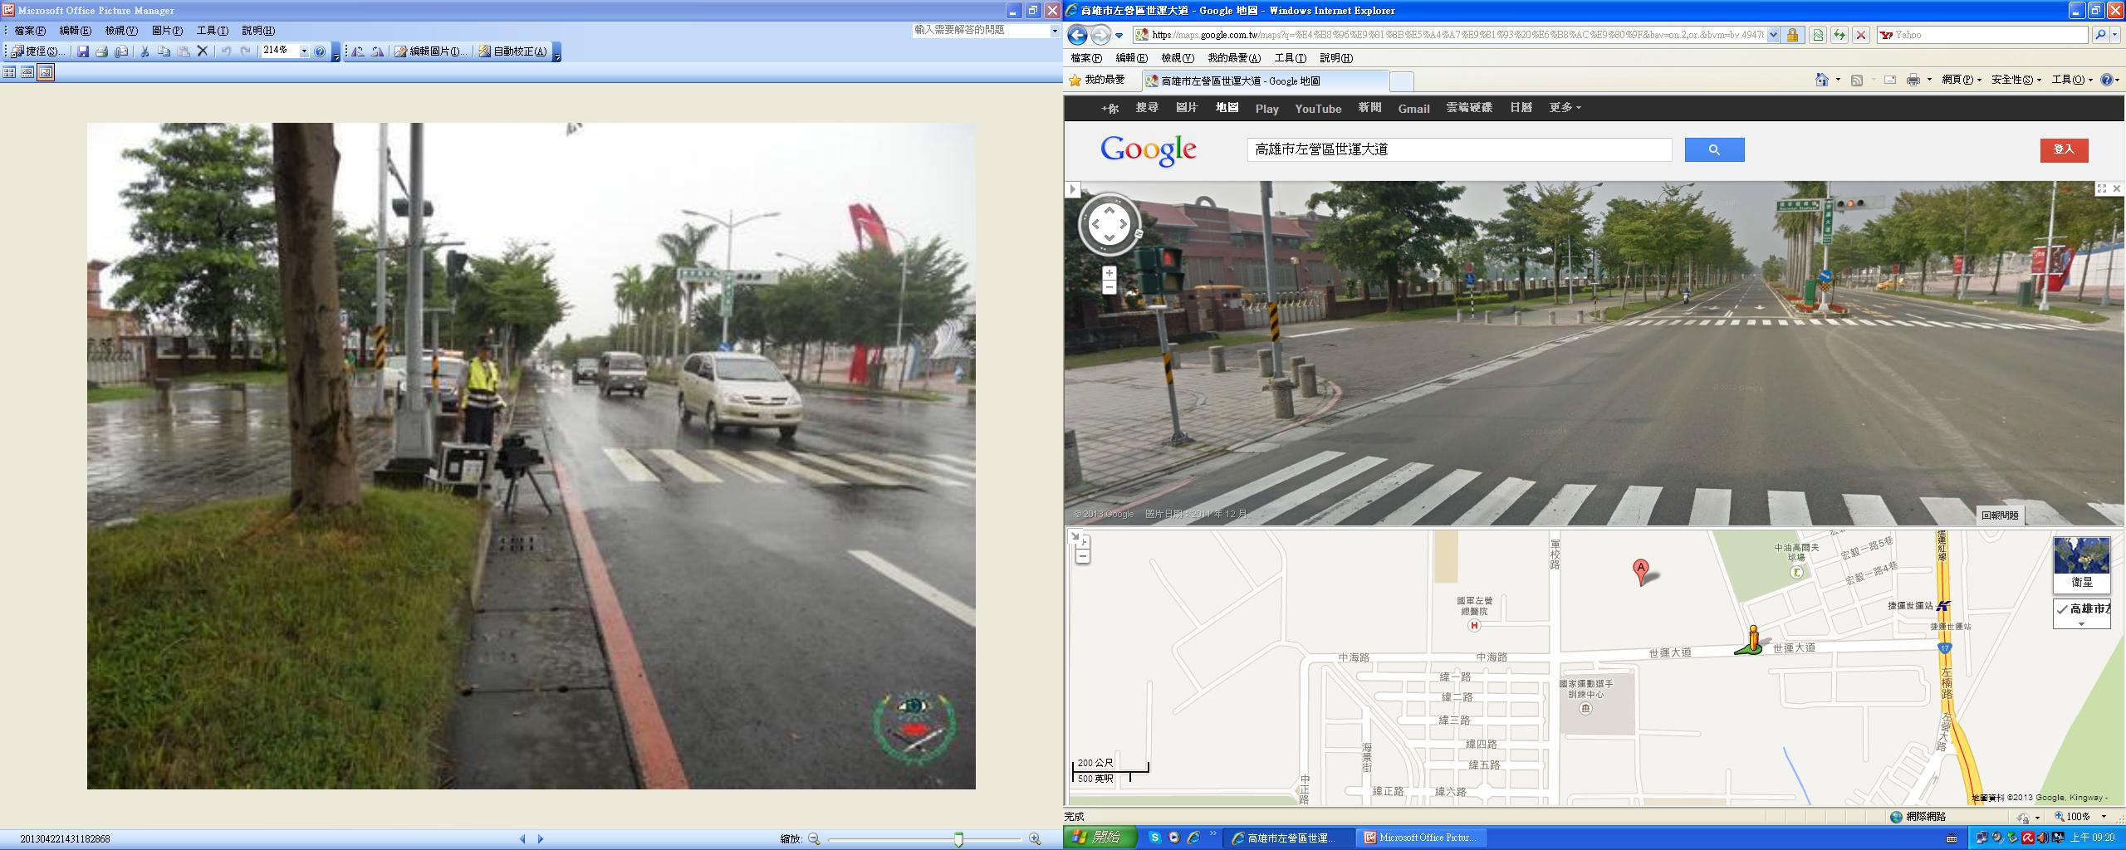Click the zoom slider handle in status bar
Image resolution: width=2126 pixels, height=850 pixels.
[958, 839]
